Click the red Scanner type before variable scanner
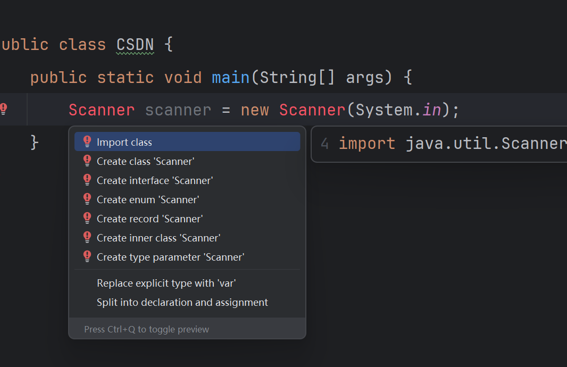The image size is (567, 367). coord(102,110)
